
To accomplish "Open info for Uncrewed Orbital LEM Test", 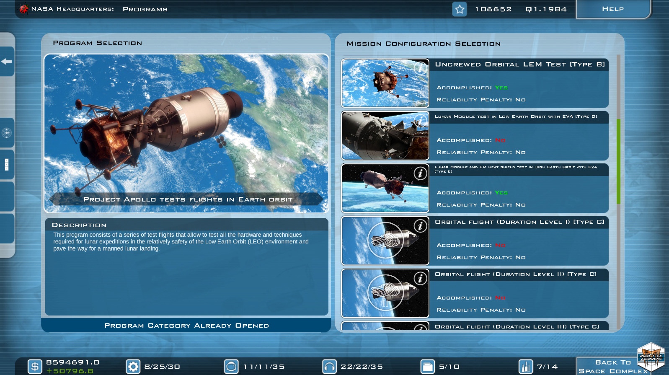I will (420, 68).
